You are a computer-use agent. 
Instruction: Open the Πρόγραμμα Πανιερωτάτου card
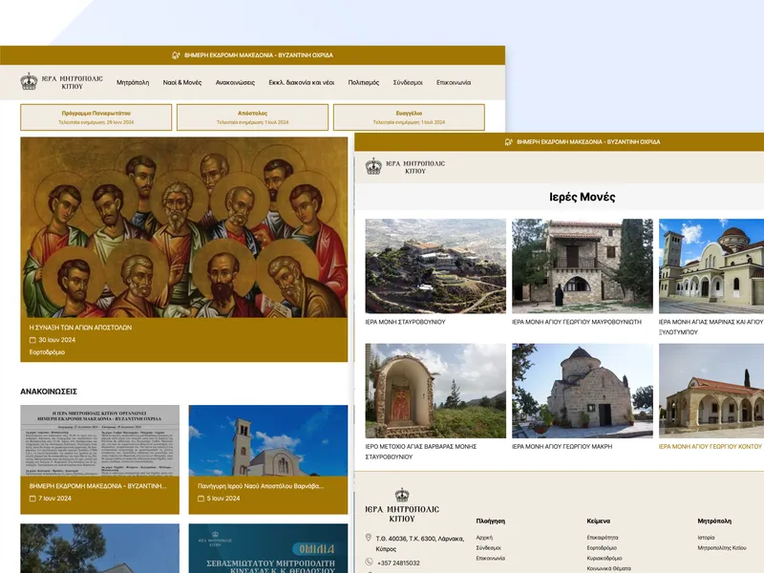97,116
